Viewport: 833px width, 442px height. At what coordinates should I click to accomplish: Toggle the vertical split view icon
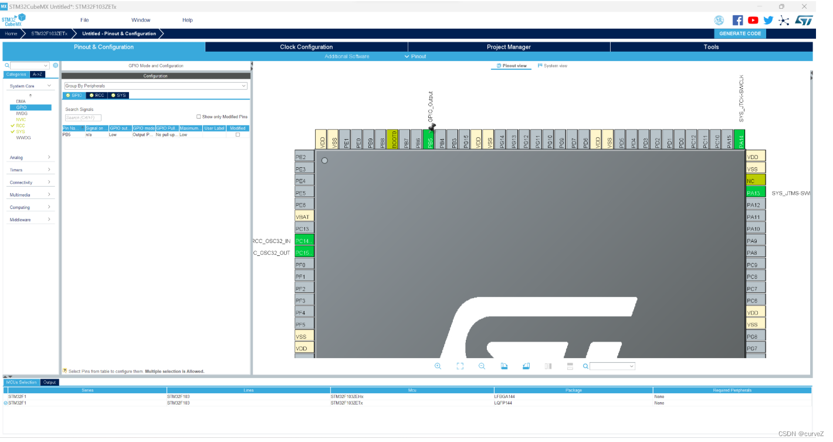(x=548, y=366)
